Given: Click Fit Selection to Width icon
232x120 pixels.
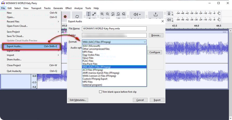Looking at the screenshot, I should [113, 14].
